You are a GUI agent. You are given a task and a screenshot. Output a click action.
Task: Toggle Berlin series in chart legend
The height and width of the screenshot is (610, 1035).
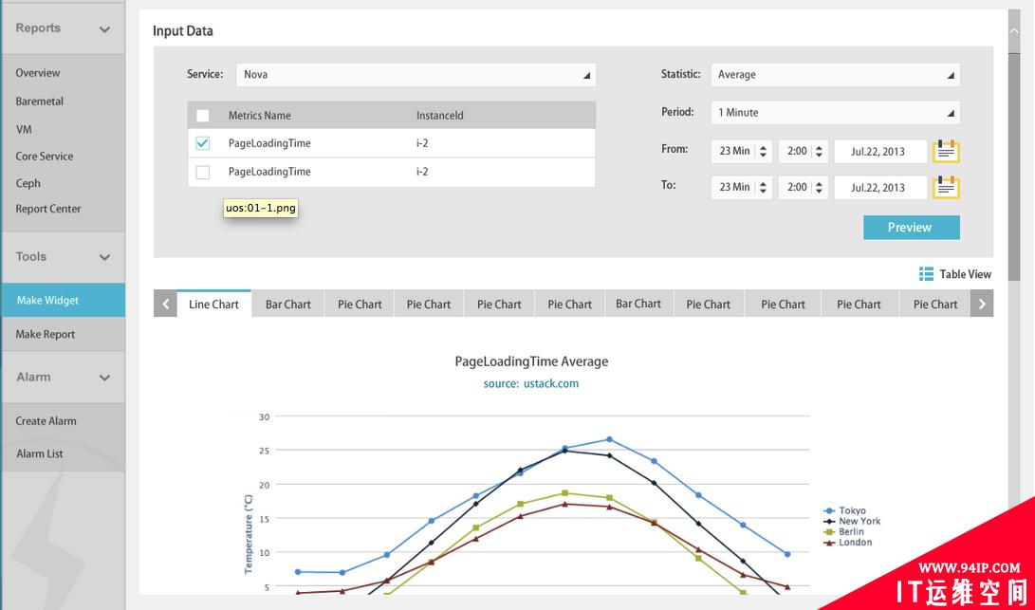click(844, 531)
